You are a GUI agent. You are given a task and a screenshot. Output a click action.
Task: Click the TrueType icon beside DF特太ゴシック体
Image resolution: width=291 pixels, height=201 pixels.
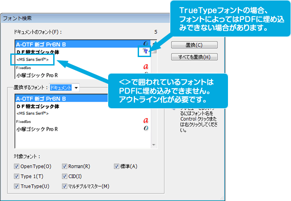point(145,51)
